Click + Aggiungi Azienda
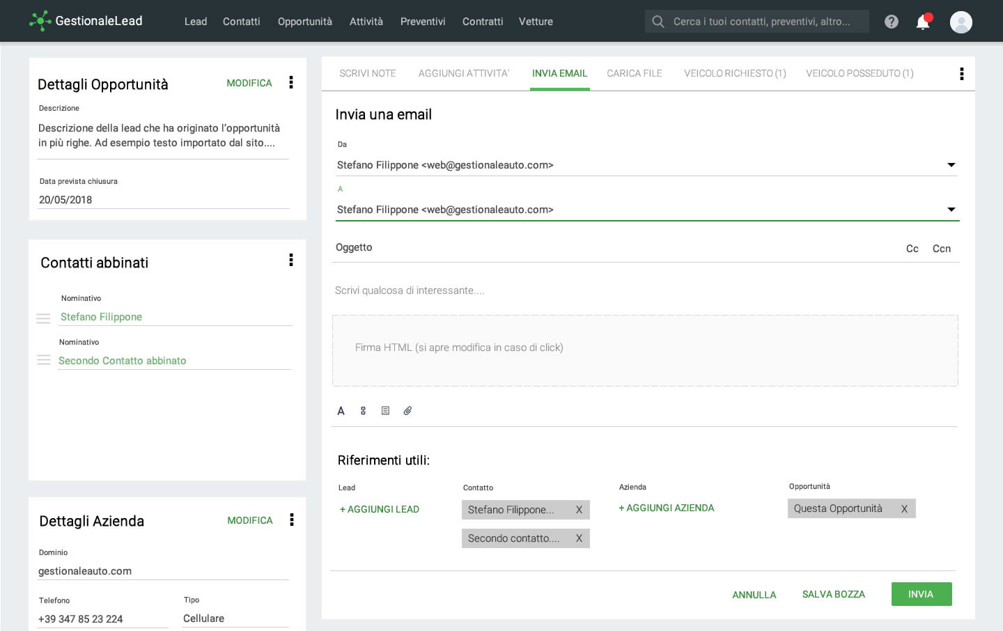Viewport: 1003px width, 631px height. point(667,508)
